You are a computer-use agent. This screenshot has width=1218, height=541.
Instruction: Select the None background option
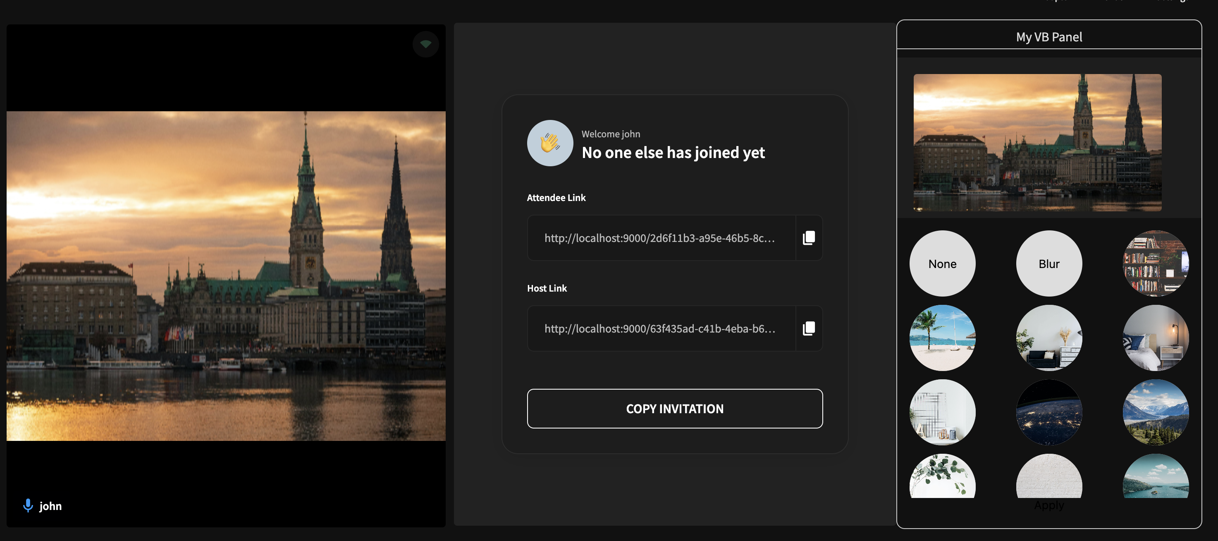(x=942, y=263)
